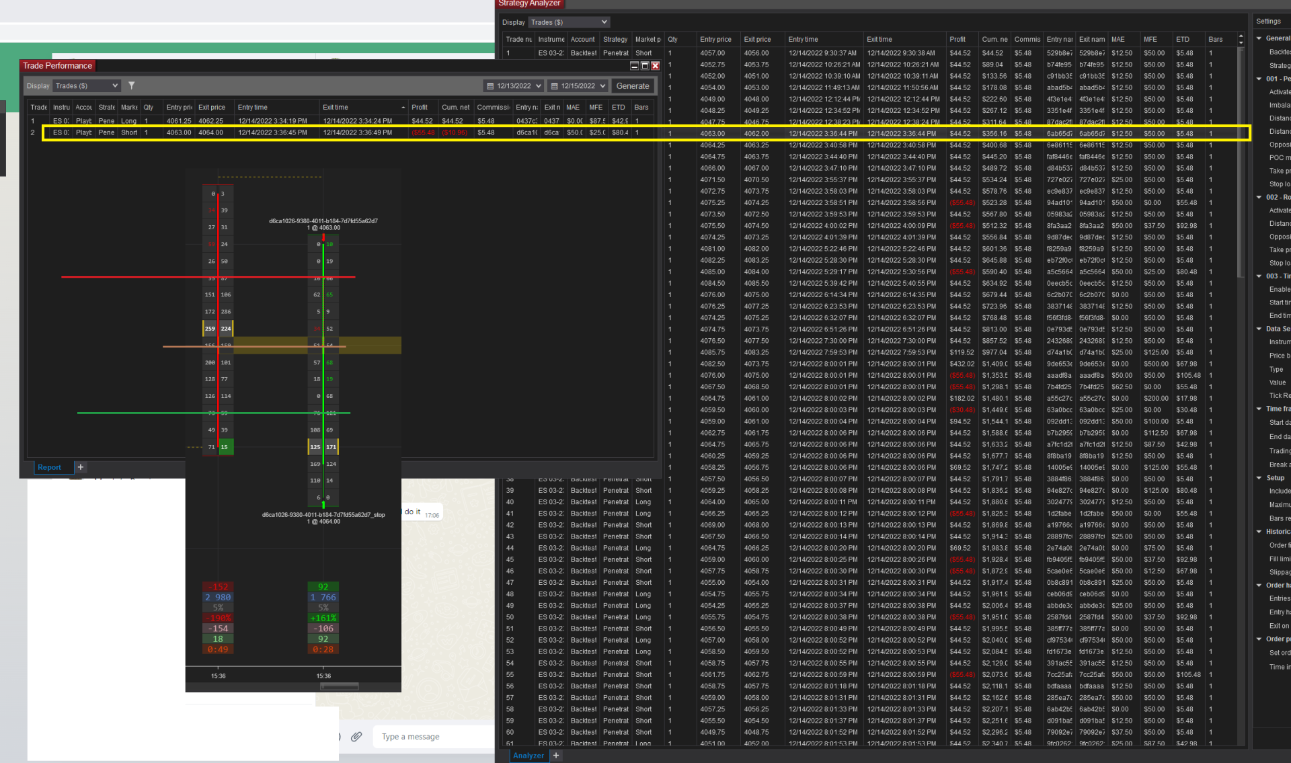Image resolution: width=1291 pixels, height=763 pixels.
Task: Select the Analyzer tab
Action: click(528, 756)
